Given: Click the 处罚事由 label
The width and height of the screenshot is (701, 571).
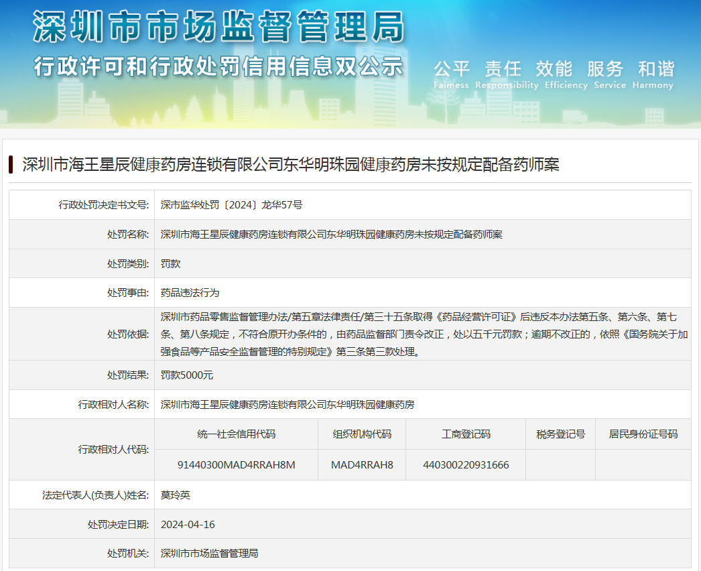Looking at the screenshot, I should pyautogui.click(x=128, y=293).
